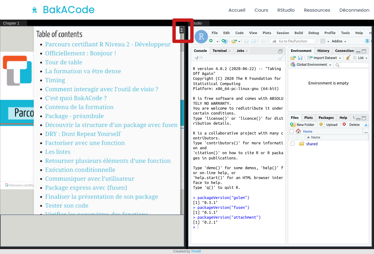Click the Go to file/function search field

click(x=293, y=41)
